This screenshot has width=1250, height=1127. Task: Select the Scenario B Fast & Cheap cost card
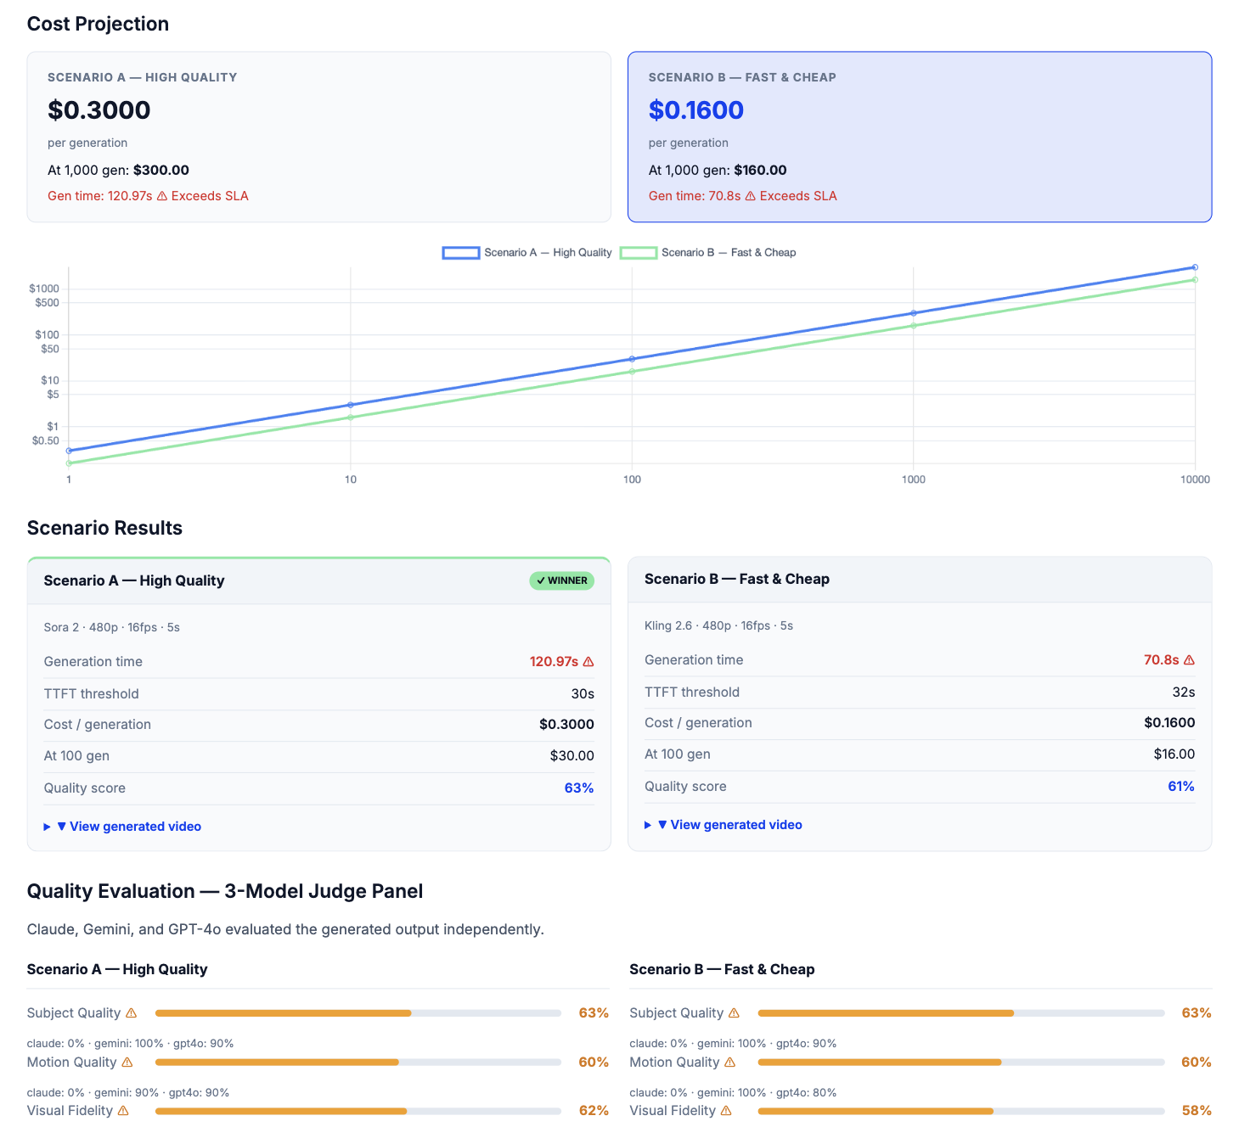920,137
